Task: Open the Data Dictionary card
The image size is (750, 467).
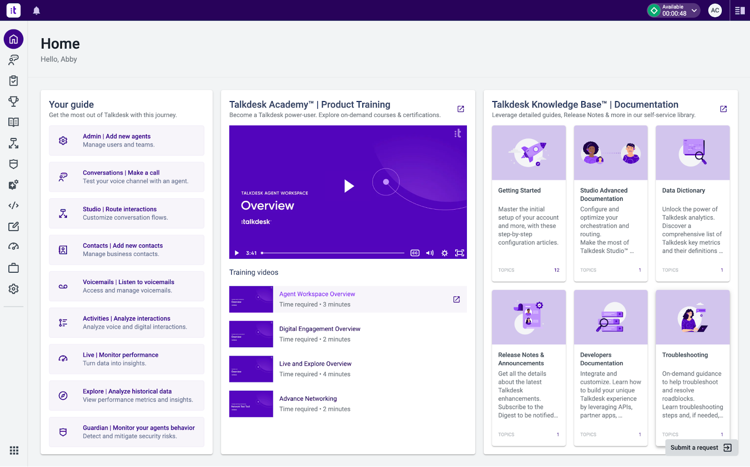Action: coord(693,204)
